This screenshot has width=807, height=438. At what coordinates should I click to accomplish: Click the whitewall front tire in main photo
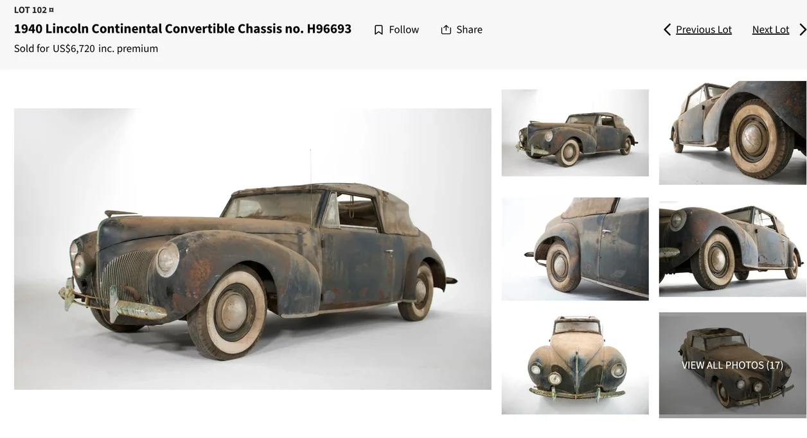[228, 311]
